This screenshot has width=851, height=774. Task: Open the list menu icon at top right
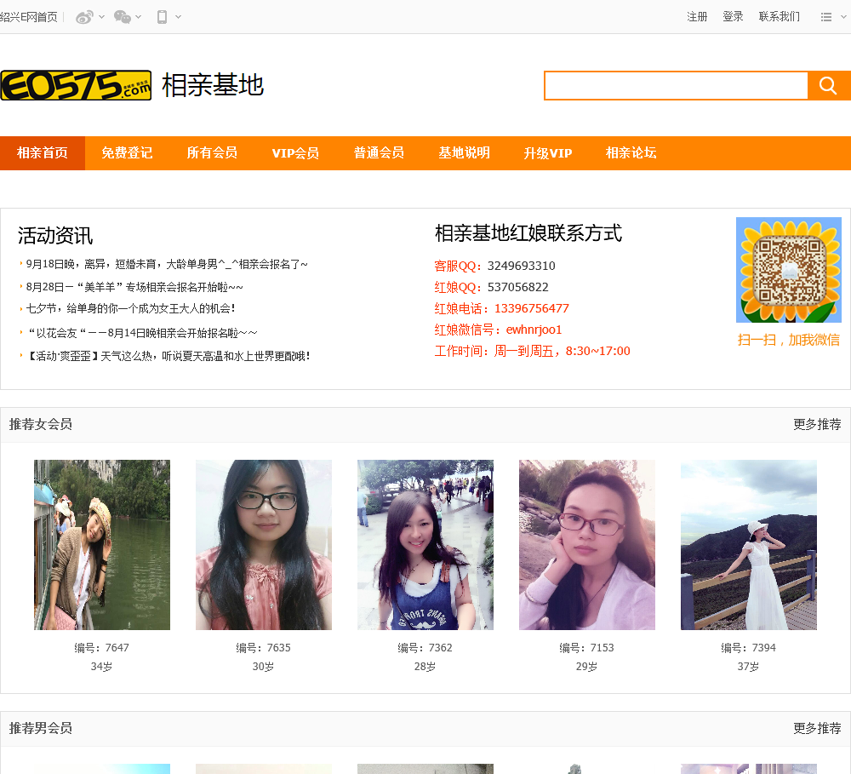coord(826,17)
